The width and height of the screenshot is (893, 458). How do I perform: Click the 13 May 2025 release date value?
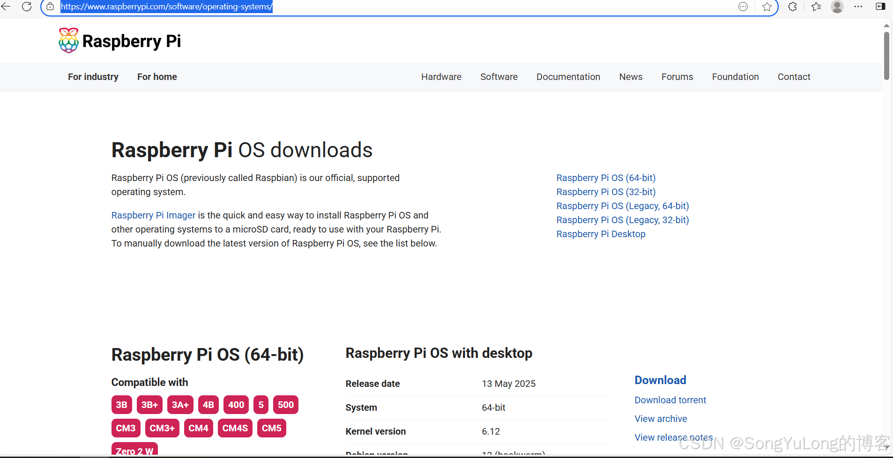pyautogui.click(x=508, y=384)
